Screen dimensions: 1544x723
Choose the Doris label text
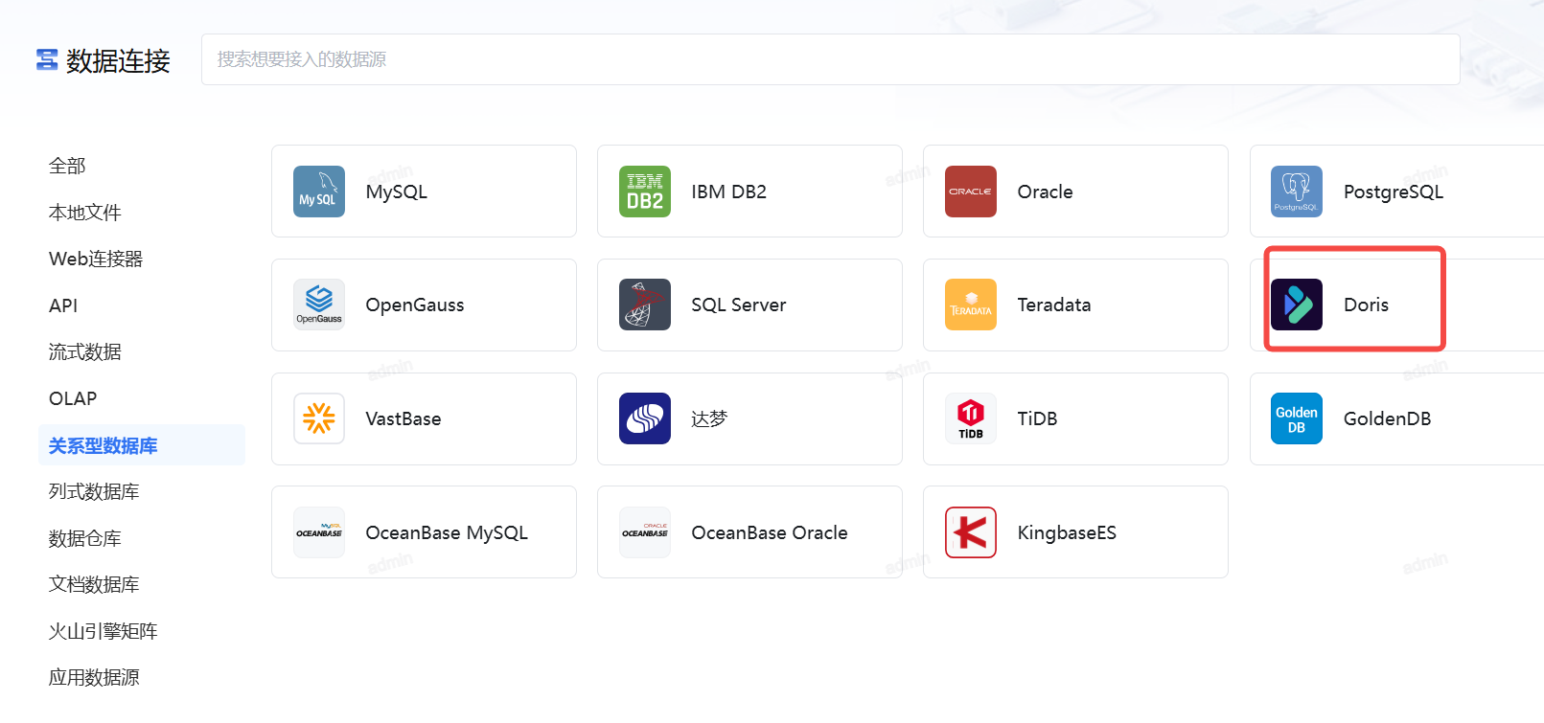click(x=1367, y=305)
